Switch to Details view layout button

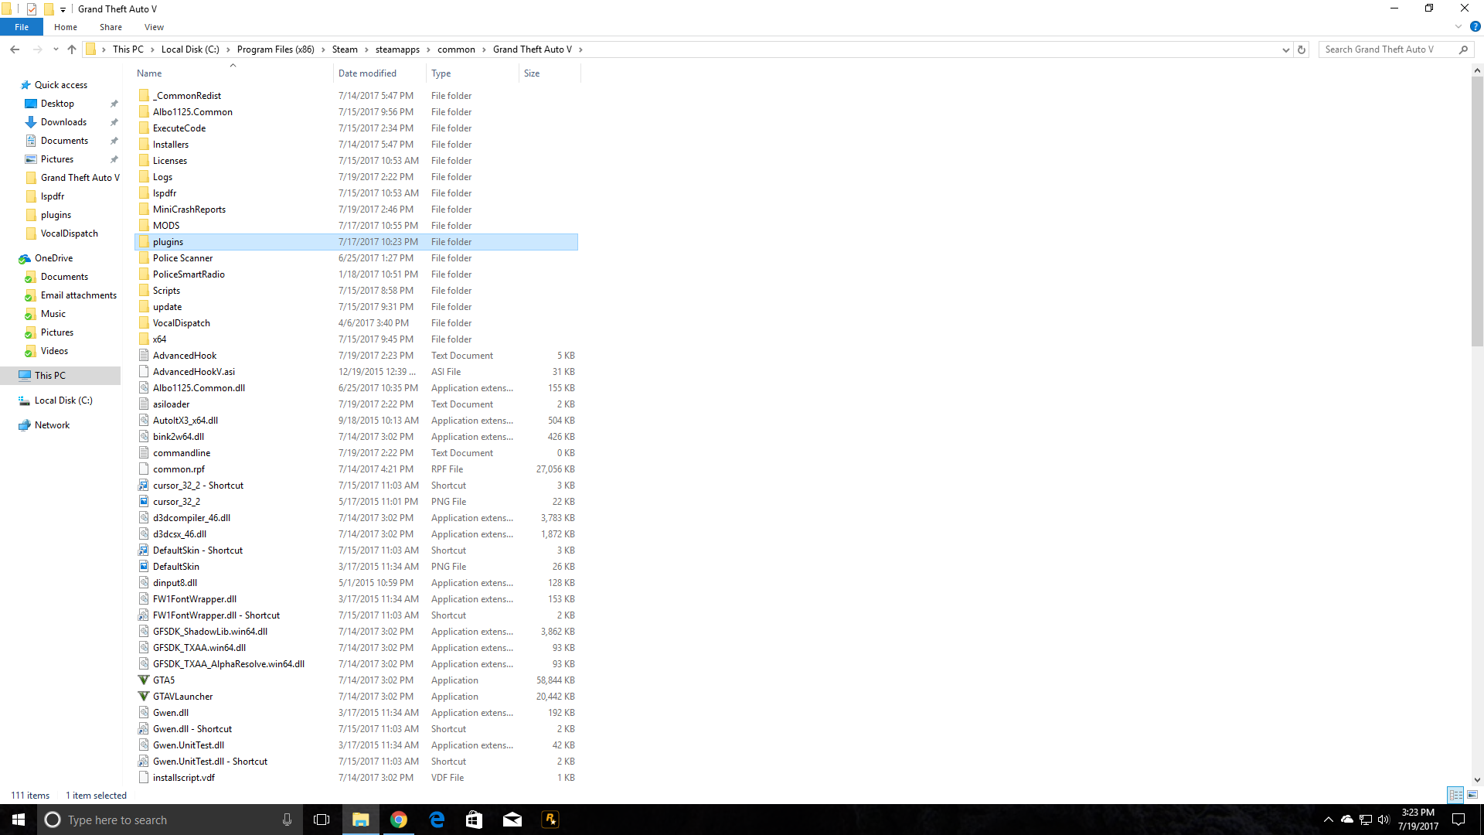click(x=1455, y=795)
